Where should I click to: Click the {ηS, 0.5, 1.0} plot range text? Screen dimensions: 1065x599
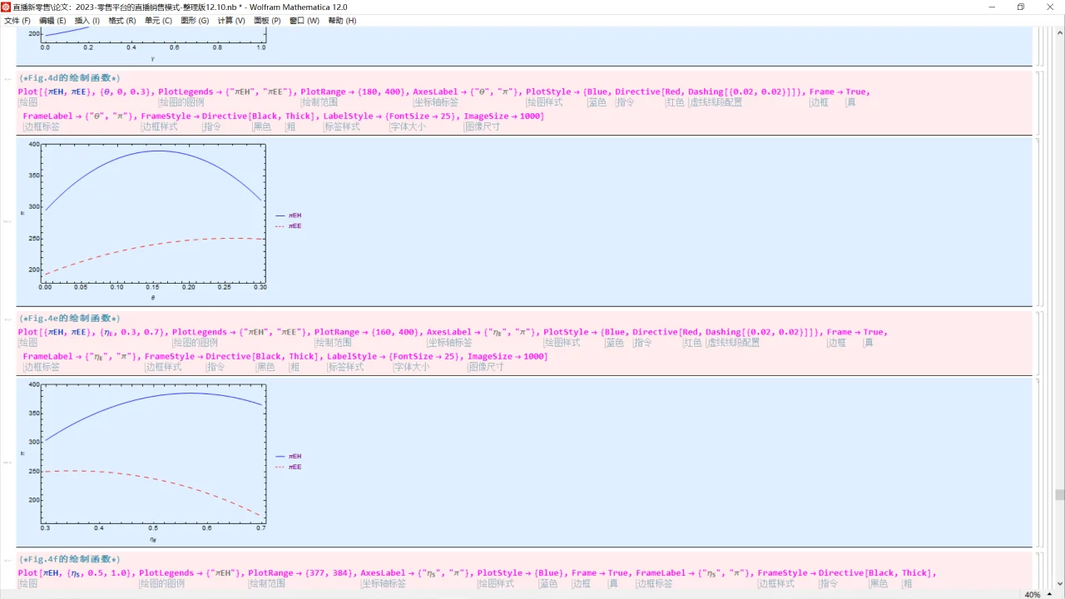click(x=100, y=573)
